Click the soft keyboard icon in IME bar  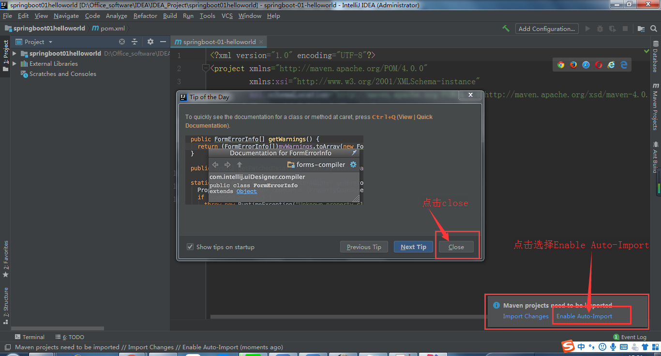click(624, 346)
